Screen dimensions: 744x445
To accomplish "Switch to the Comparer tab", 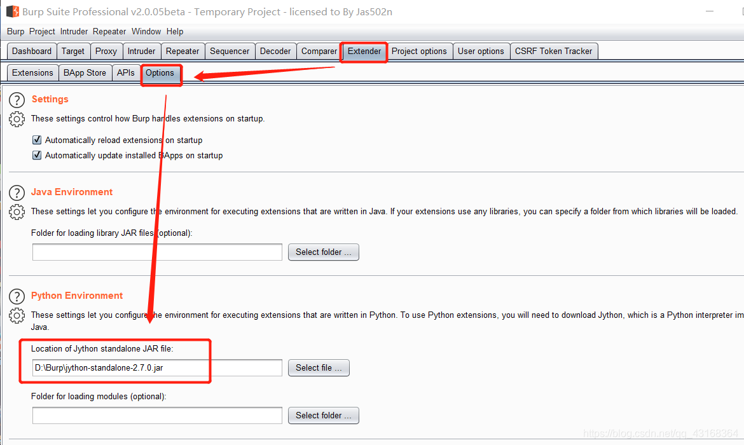I will tap(319, 51).
